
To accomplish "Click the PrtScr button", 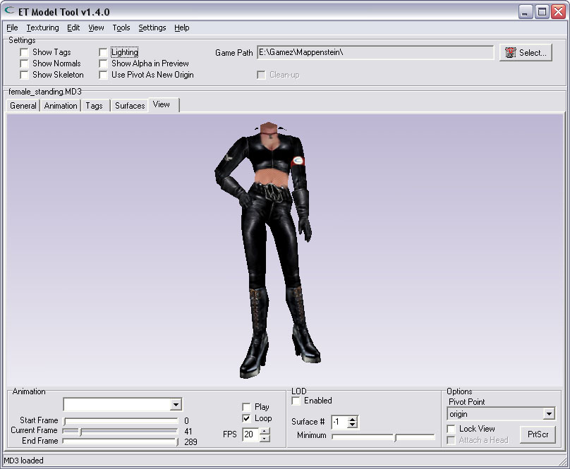I will (x=538, y=434).
